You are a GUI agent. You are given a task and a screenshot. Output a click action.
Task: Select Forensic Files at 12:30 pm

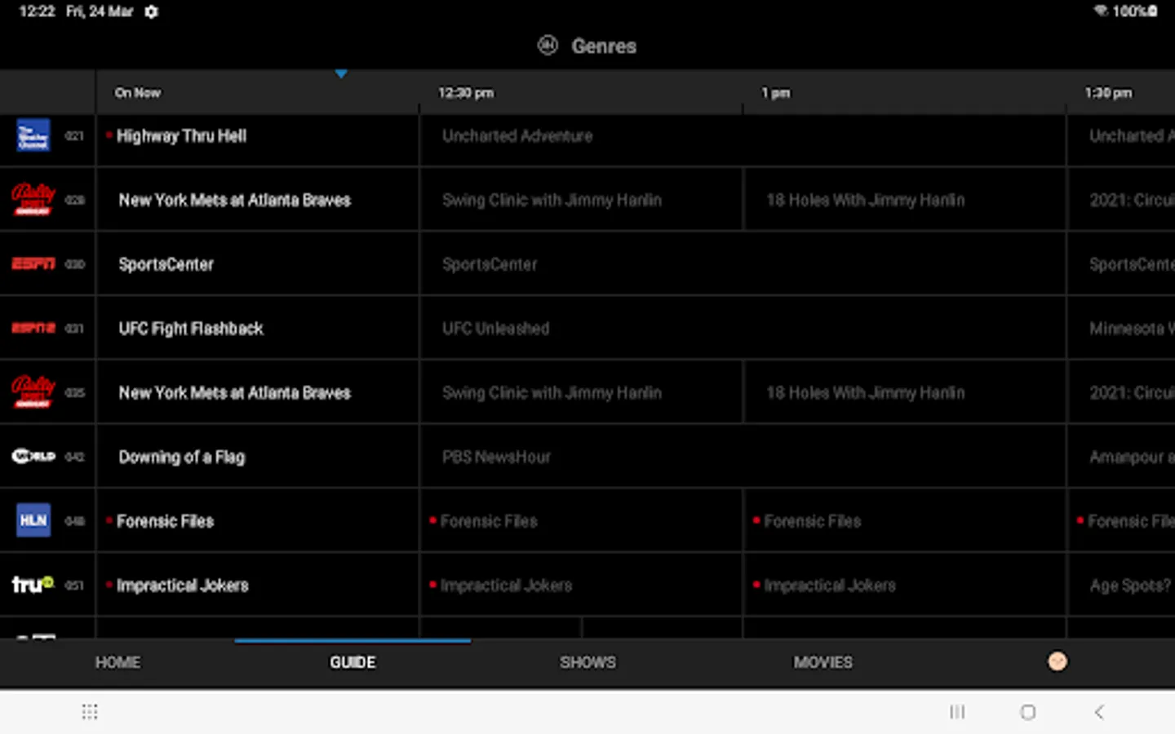tap(581, 521)
